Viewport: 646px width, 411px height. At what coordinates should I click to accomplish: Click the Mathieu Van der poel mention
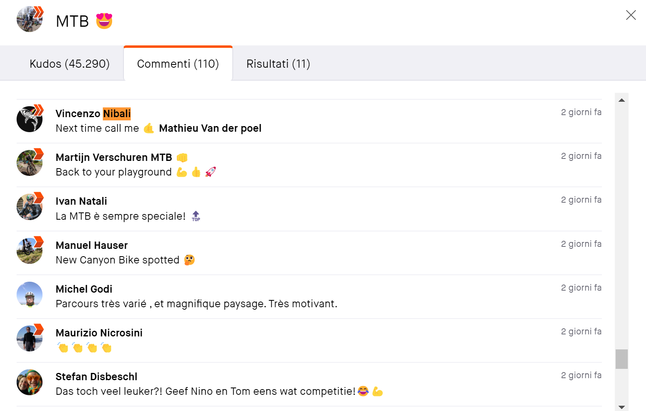[210, 128]
